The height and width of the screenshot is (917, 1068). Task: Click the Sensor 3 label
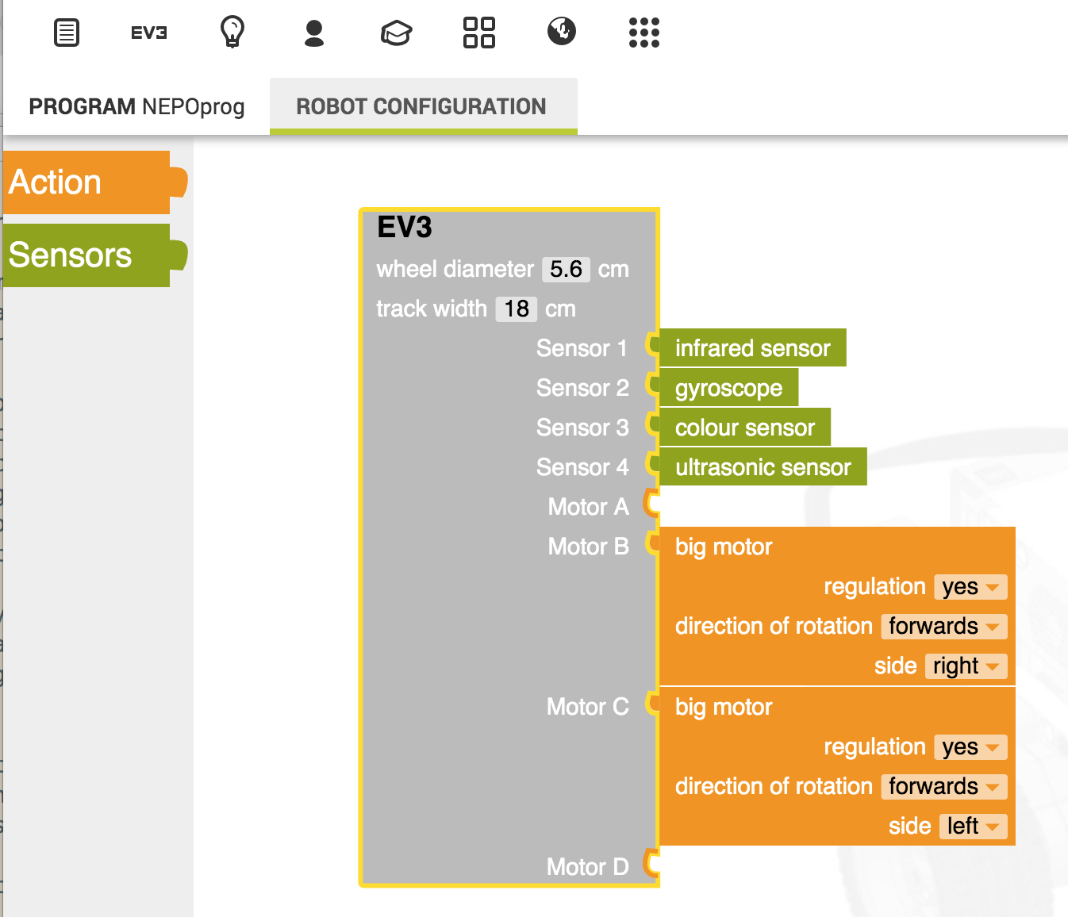click(582, 428)
